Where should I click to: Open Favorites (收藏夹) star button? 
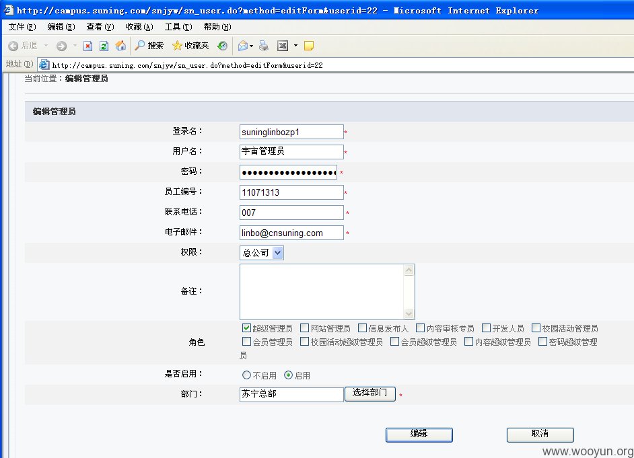point(190,46)
